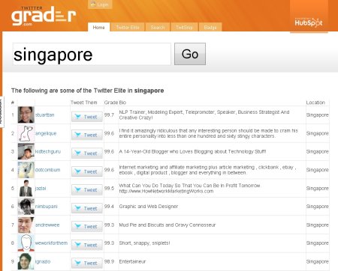338x271 pixels.
Task: Select the Home tab
Action: tap(98, 27)
